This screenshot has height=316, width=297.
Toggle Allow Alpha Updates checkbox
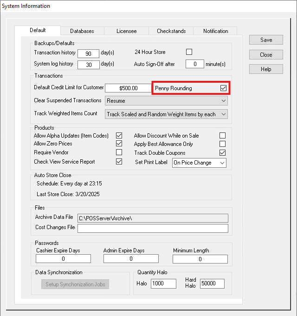[x=119, y=136]
